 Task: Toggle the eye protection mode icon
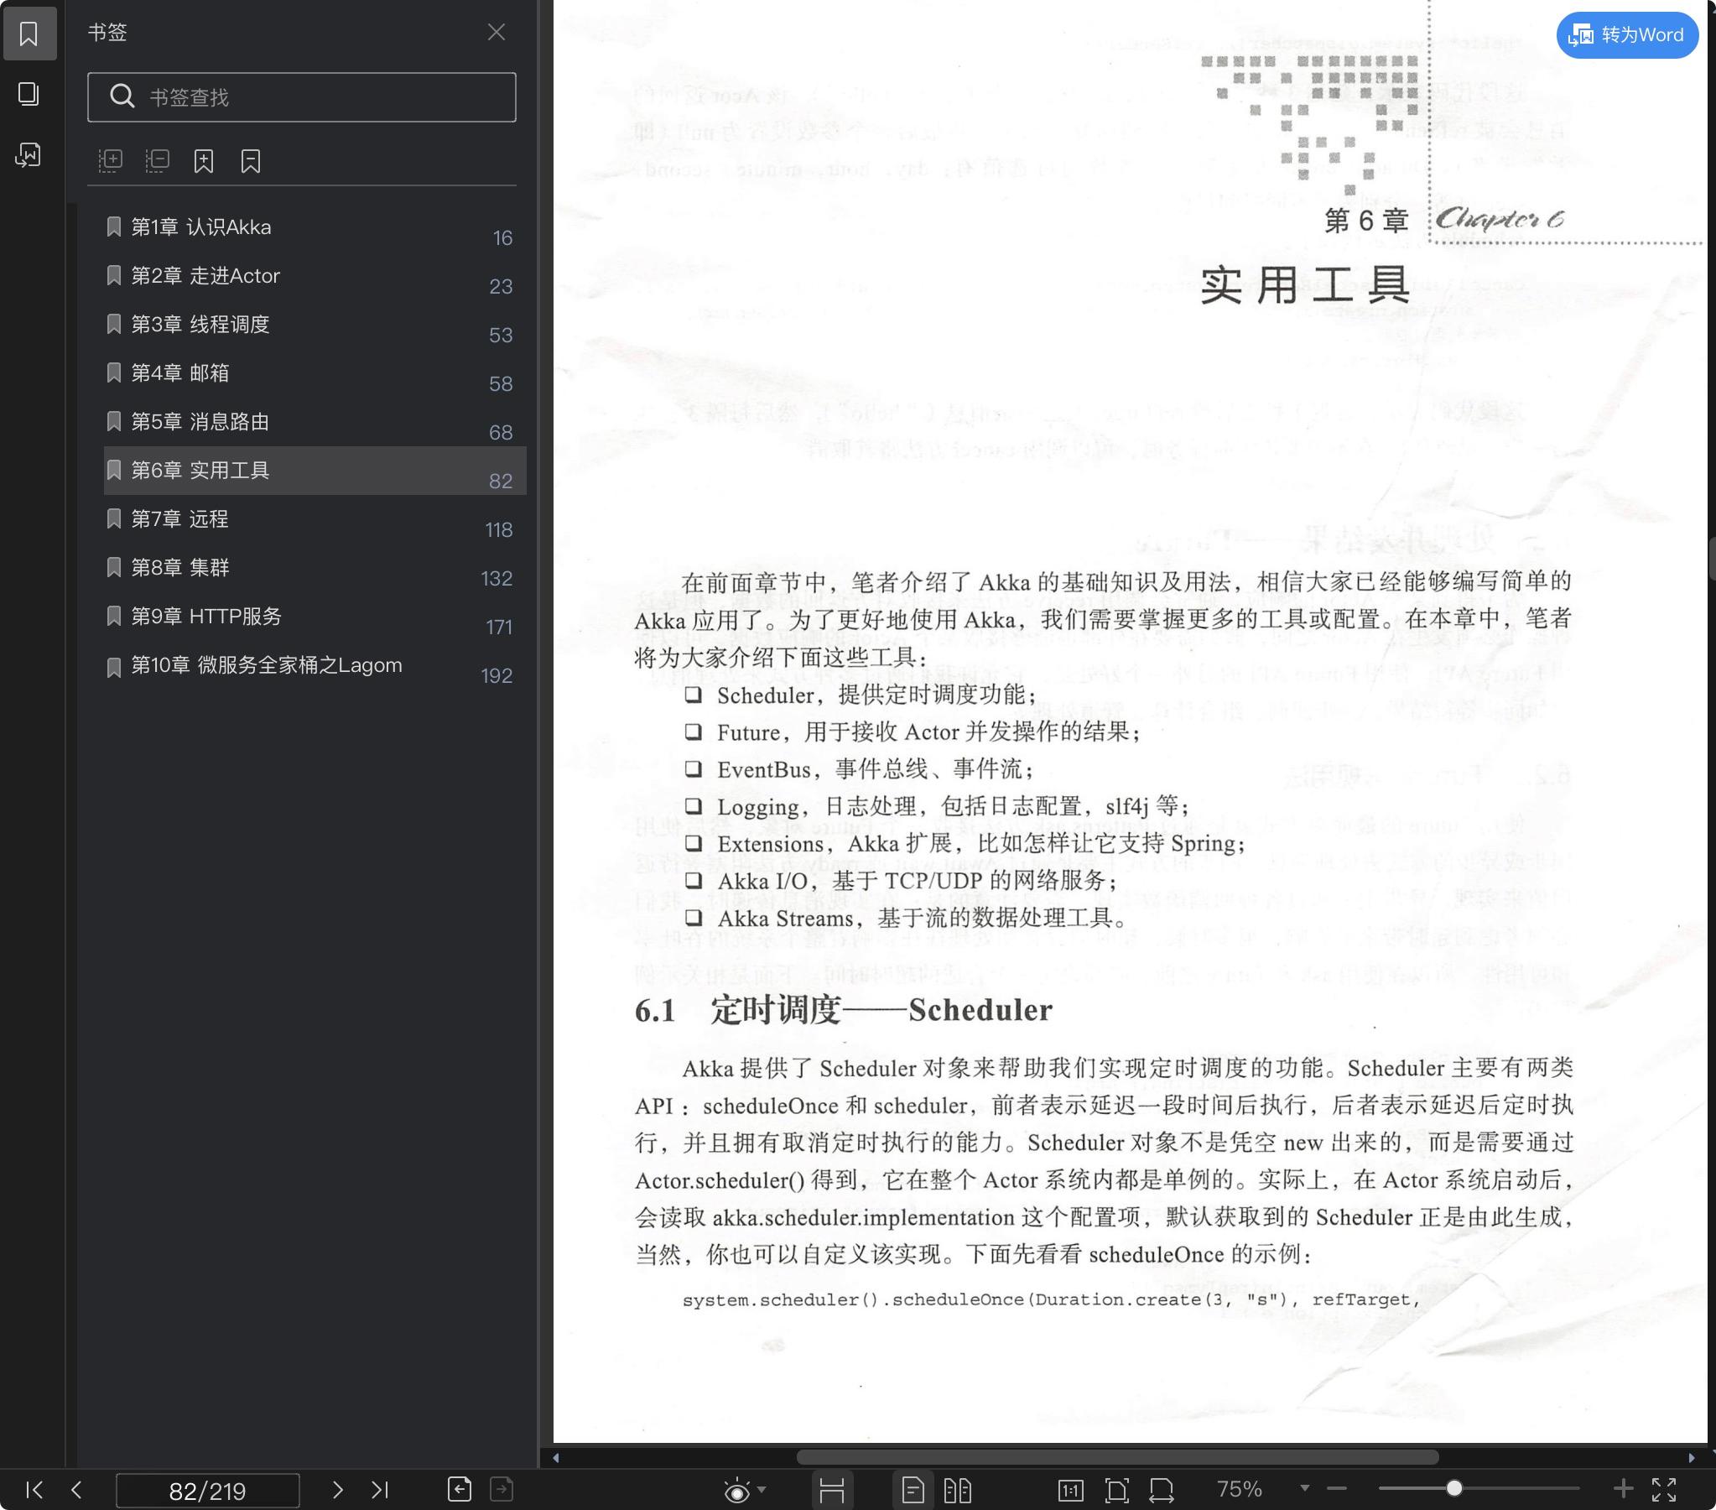pyautogui.click(x=736, y=1490)
